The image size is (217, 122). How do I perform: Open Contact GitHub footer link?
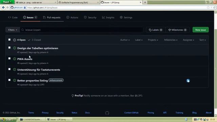click(131, 113)
